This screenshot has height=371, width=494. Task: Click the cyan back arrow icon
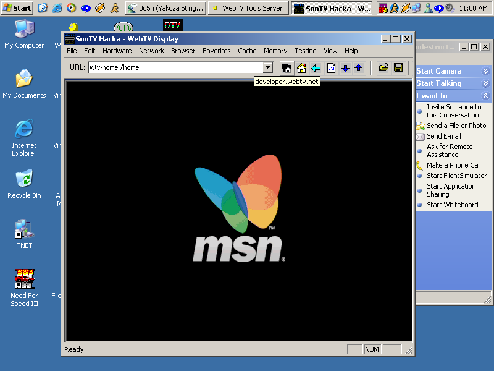click(316, 68)
